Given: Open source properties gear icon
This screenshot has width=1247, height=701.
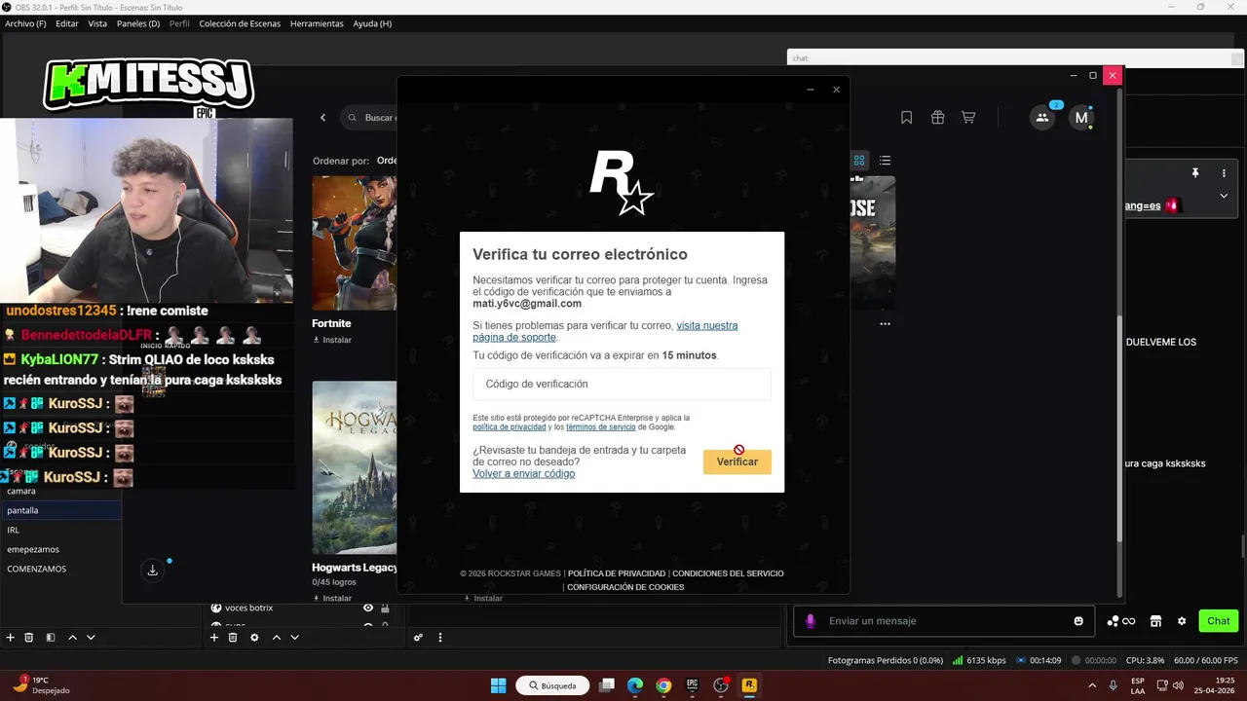Looking at the screenshot, I should (x=254, y=638).
